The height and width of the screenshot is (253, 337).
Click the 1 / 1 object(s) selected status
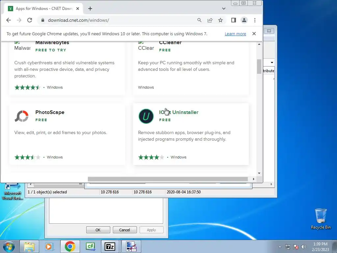(x=47, y=192)
